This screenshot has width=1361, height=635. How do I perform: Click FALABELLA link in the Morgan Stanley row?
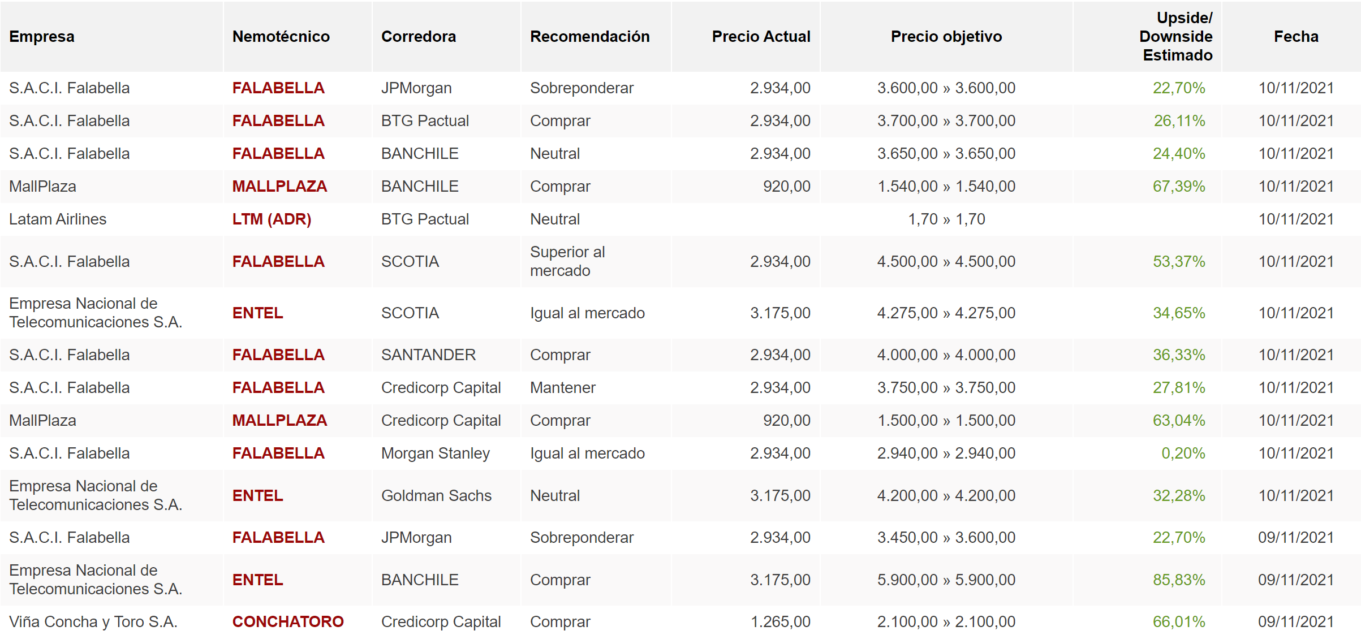[x=278, y=453]
